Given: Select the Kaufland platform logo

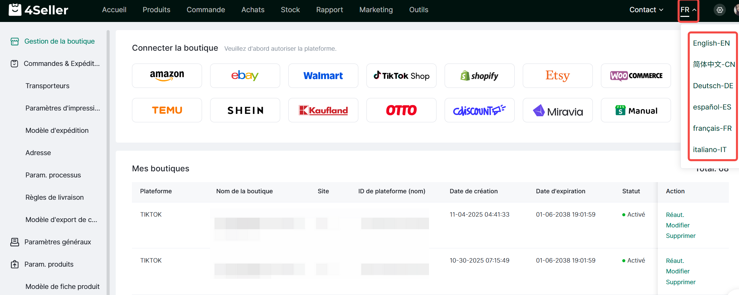Looking at the screenshot, I should [x=323, y=110].
